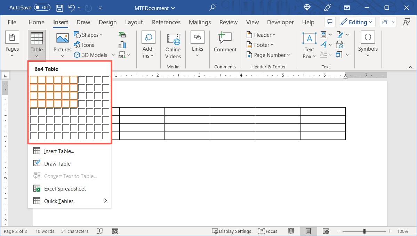Insert a Chart from the ribbon
417x236 pixels.
[x=122, y=44]
